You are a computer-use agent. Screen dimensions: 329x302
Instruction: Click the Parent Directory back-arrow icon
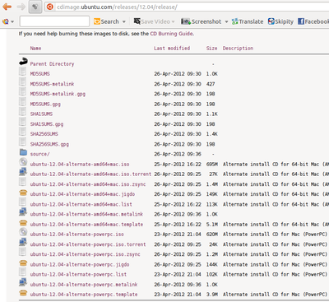tap(23, 62)
